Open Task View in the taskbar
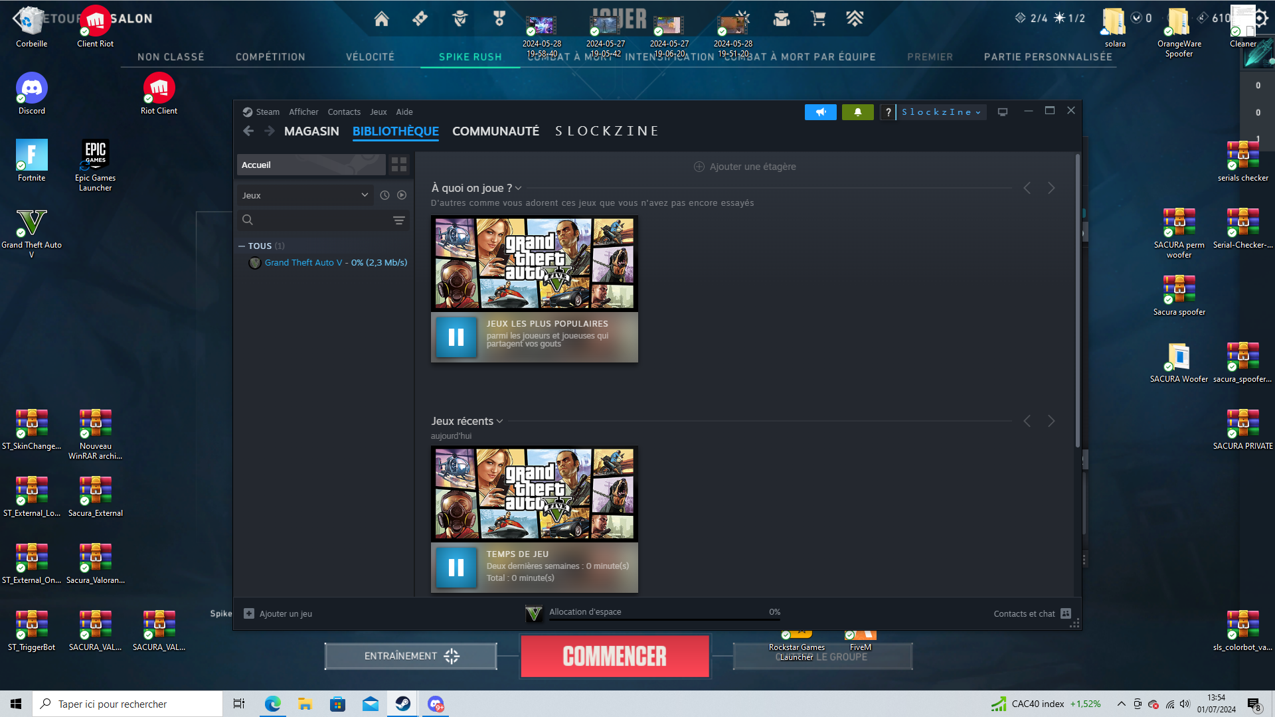 (239, 704)
